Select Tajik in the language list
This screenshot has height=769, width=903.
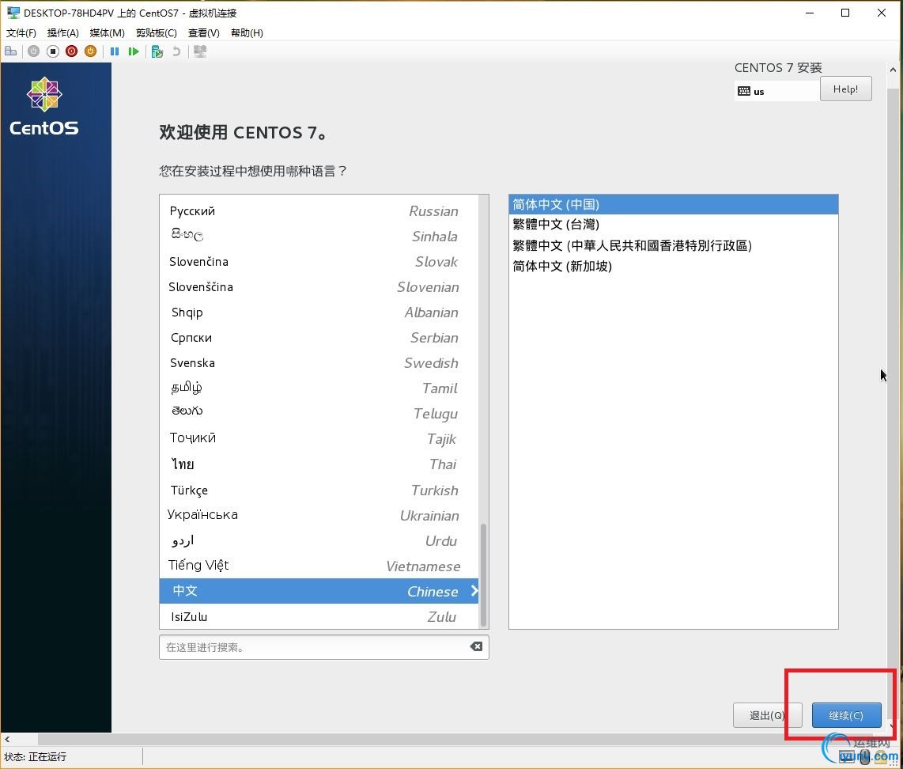pyautogui.click(x=319, y=439)
